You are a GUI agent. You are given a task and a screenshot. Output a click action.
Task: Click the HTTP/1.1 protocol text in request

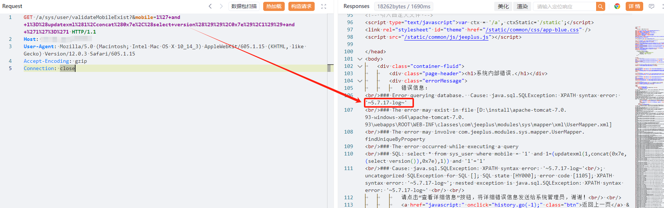pyautogui.click(x=84, y=32)
